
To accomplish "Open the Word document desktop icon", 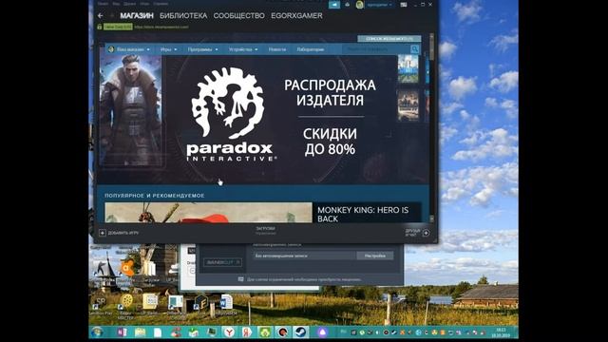I will (x=225, y=302).
